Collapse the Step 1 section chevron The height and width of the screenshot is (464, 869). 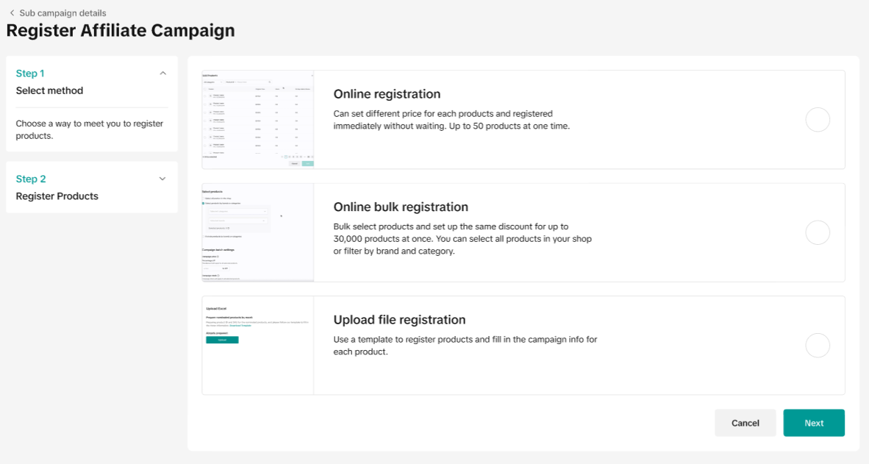162,74
